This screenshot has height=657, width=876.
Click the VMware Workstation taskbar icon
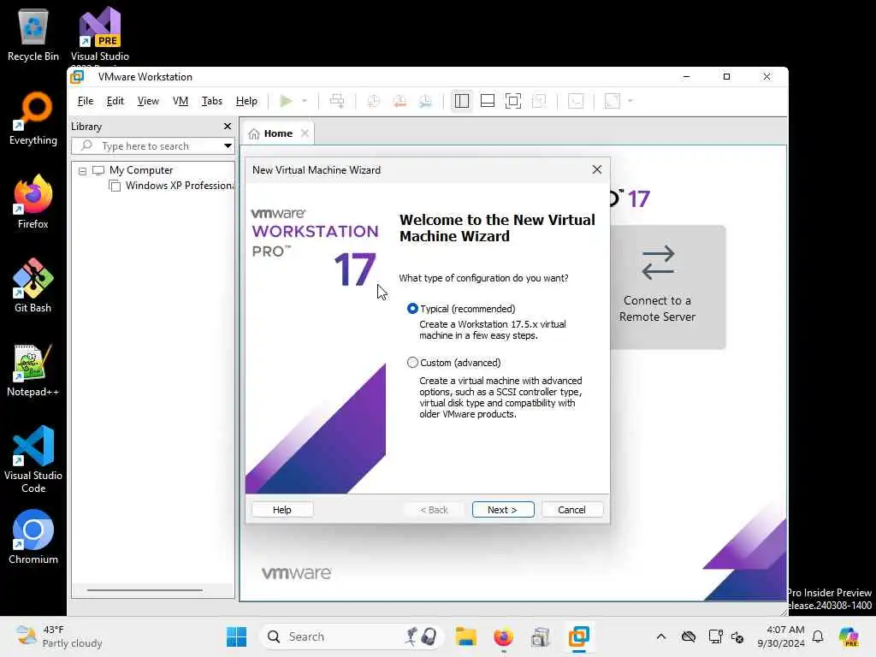tap(579, 636)
